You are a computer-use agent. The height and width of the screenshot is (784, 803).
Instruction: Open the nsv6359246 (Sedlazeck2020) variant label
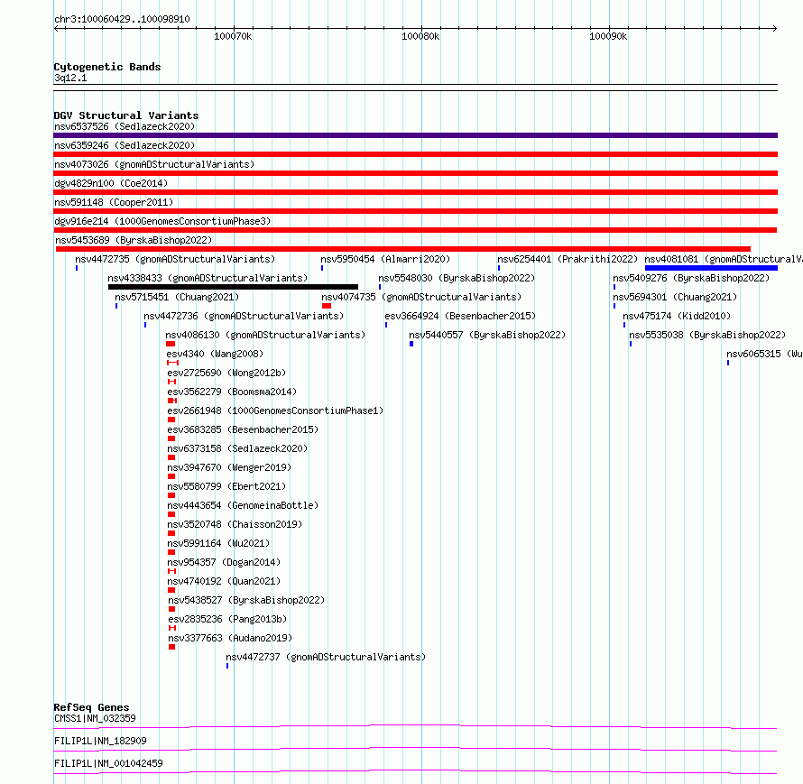point(125,145)
